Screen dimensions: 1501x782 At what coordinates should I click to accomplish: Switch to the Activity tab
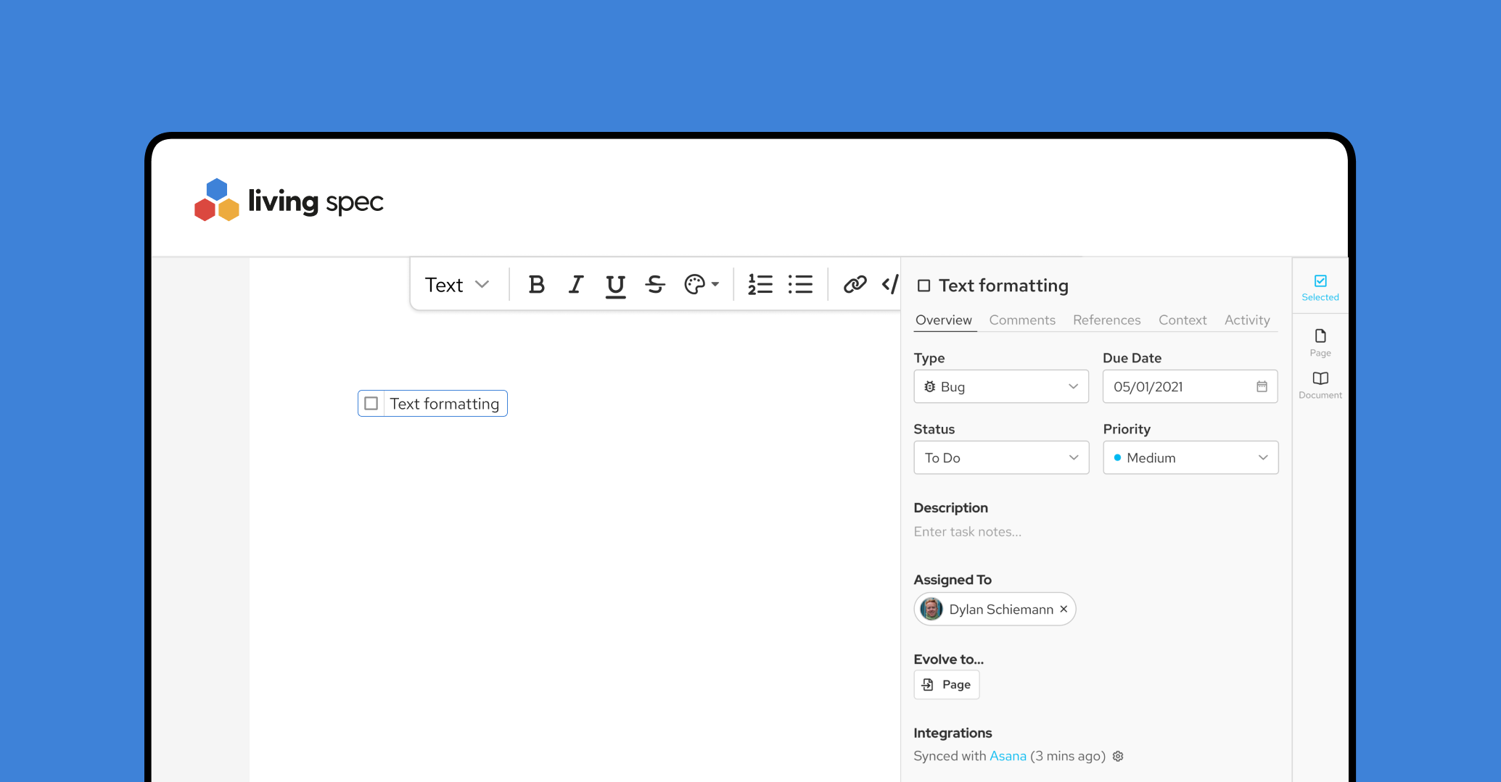click(1246, 320)
